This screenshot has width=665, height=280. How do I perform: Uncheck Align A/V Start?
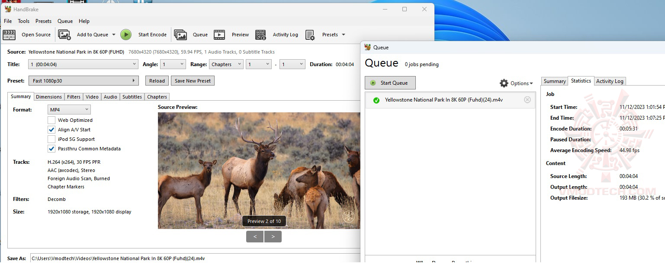pyautogui.click(x=51, y=130)
